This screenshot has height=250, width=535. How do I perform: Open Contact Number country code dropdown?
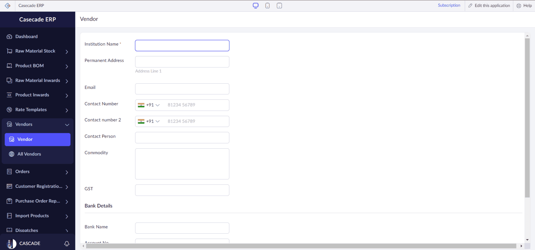[x=149, y=105]
